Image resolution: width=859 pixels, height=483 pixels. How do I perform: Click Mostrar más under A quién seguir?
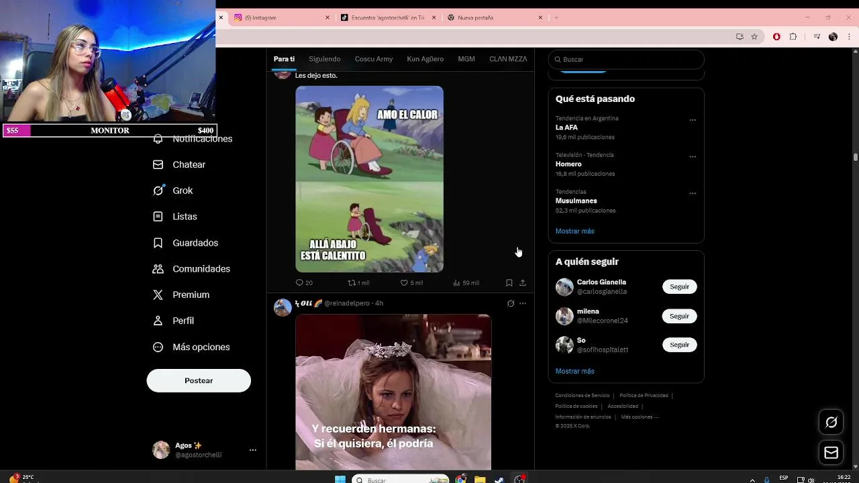pyautogui.click(x=574, y=371)
